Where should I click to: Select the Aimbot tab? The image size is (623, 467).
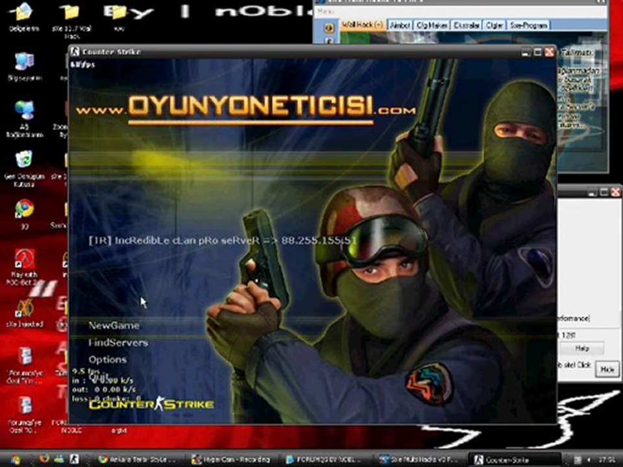400,25
